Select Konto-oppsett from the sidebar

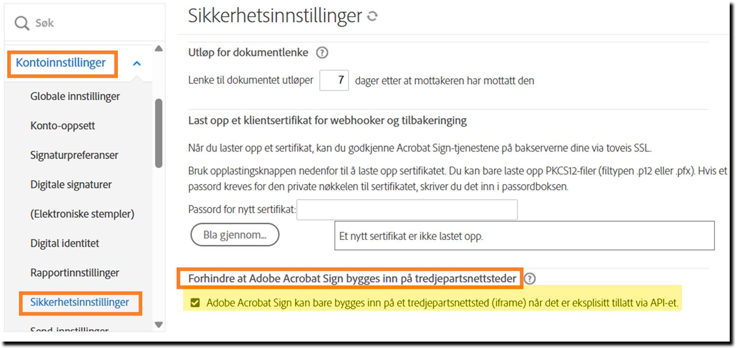pos(63,126)
